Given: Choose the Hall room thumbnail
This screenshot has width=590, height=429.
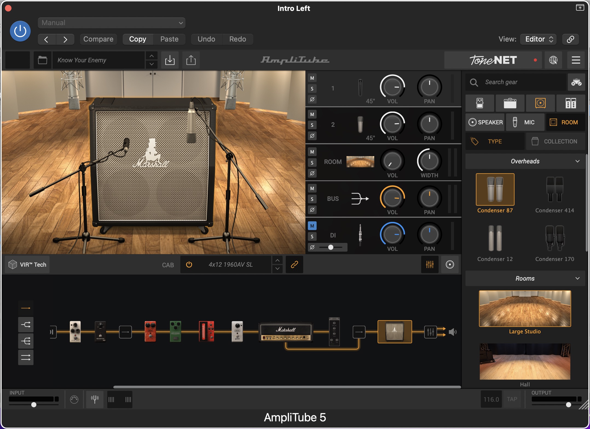Looking at the screenshot, I should point(525,362).
